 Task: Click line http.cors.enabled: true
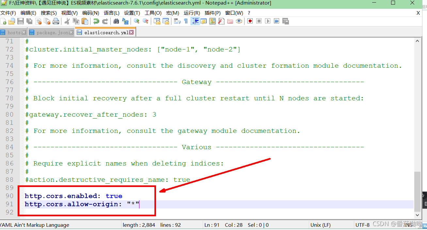(73, 196)
